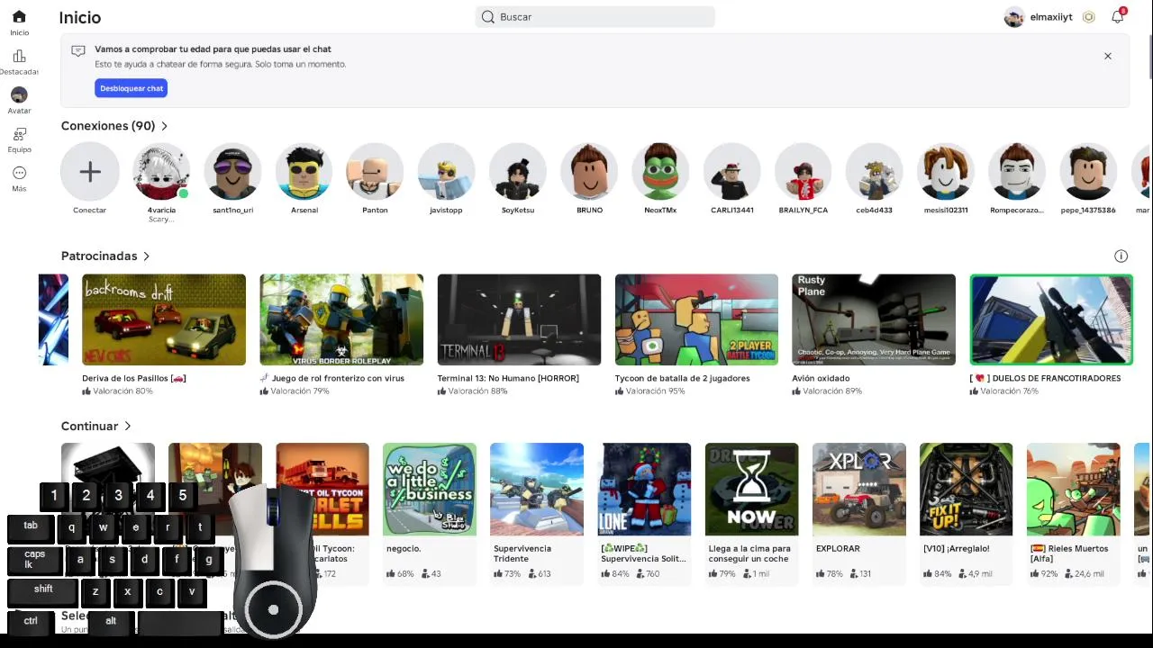Image resolution: width=1153 pixels, height=648 pixels.
Task: Open friend javistopp's avatar
Action: 447,171
